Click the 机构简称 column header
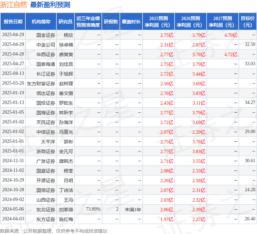Screen dimensions: 257x234 tap(41, 22)
